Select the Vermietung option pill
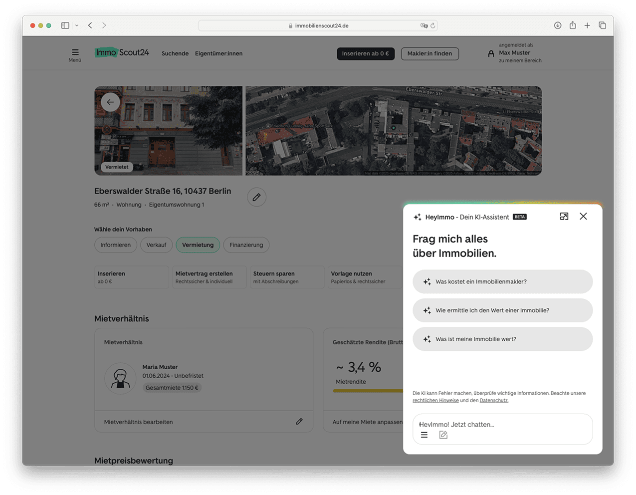Viewport: 636px width, 495px height. tap(198, 245)
